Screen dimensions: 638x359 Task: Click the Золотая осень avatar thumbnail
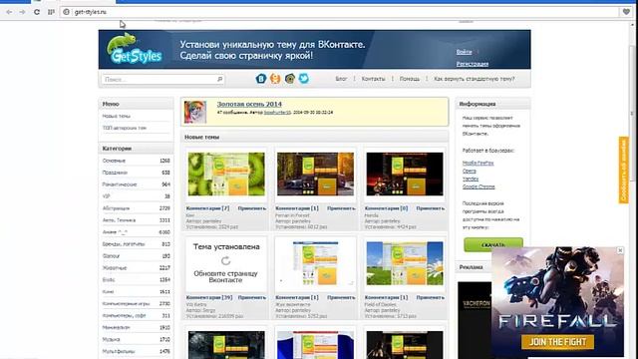pos(195,112)
